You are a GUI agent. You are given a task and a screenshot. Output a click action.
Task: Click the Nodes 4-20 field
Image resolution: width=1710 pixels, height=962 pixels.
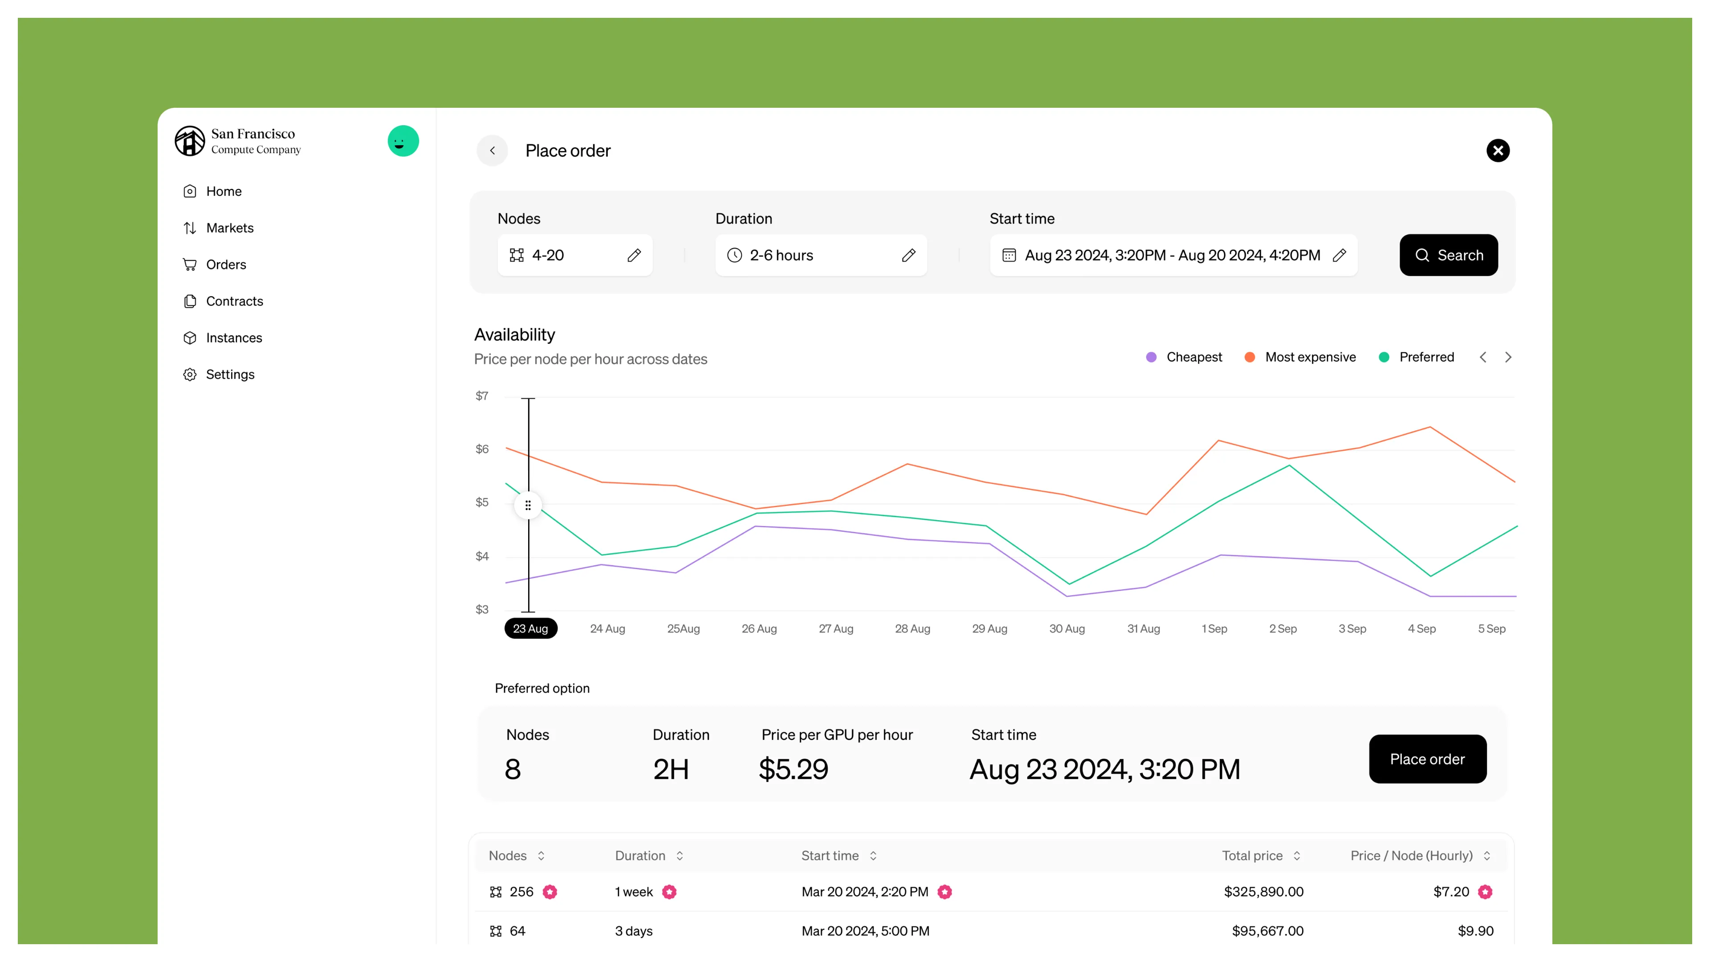(575, 255)
